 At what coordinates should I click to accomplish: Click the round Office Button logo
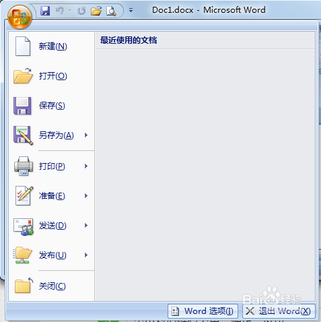(20, 18)
